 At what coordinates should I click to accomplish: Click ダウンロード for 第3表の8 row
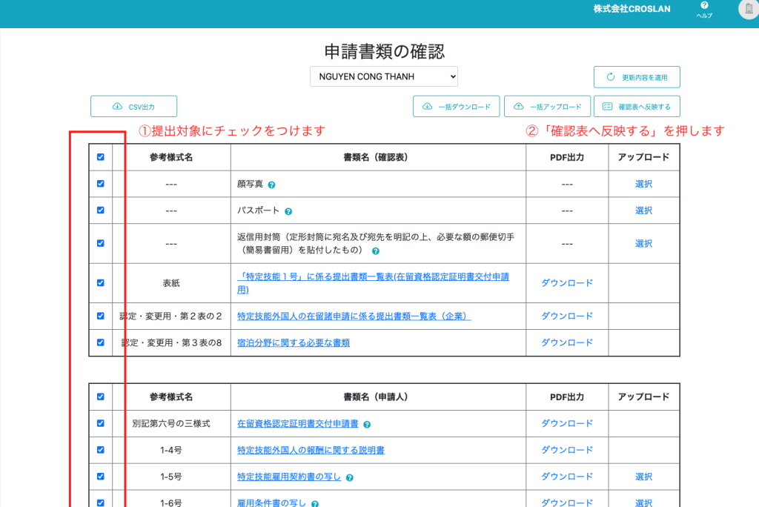(x=567, y=342)
